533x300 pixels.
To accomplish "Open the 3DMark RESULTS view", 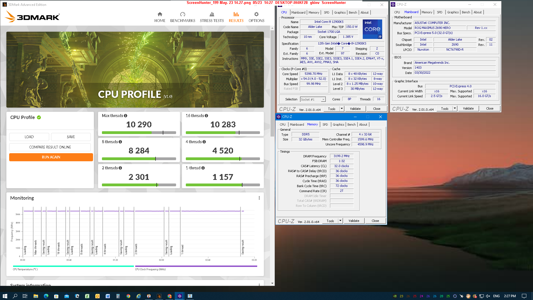I will [236, 17].
